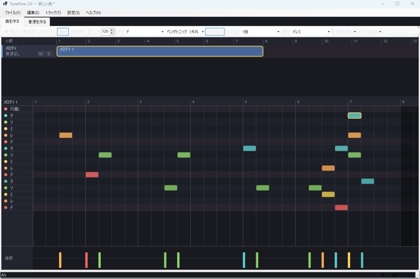Open the そろえる snap dropdown showing 1拍

[x=260, y=32]
